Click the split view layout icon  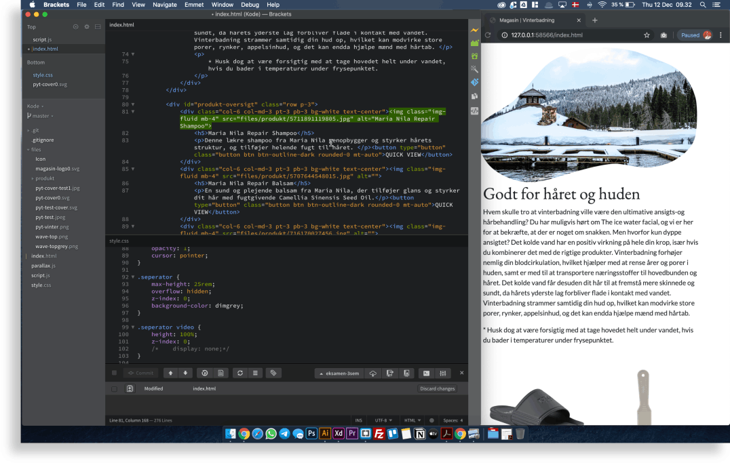click(x=98, y=27)
